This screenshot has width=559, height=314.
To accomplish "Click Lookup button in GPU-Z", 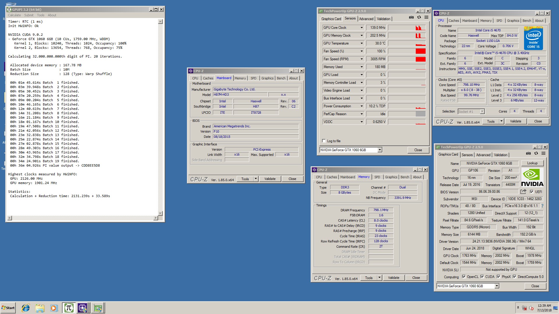I will (x=532, y=163).
